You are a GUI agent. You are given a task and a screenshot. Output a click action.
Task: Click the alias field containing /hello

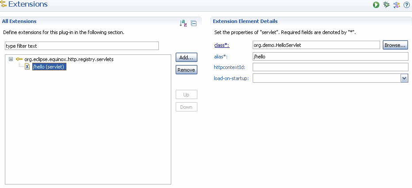click(x=330, y=57)
